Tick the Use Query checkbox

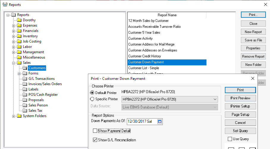(x=230, y=139)
